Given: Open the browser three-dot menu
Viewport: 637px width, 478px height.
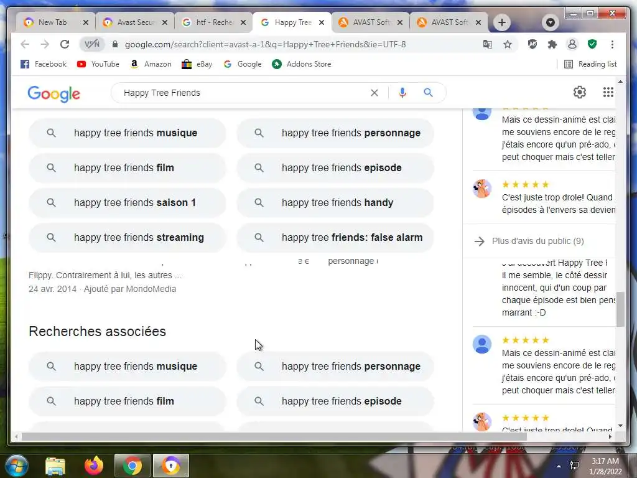Looking at the screenshot, I should (612, 44).
